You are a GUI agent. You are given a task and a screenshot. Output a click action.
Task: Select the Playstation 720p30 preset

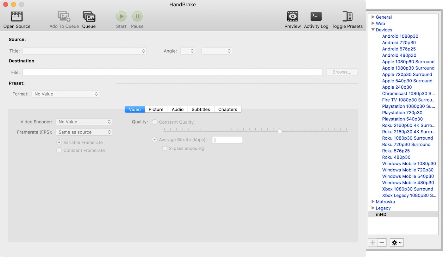point(402,112)
